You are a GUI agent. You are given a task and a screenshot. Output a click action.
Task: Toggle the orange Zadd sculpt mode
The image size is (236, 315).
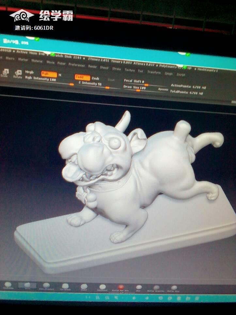pos(83,77)
